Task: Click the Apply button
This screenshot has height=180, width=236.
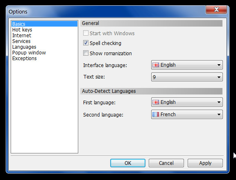Action: point(205,163)
